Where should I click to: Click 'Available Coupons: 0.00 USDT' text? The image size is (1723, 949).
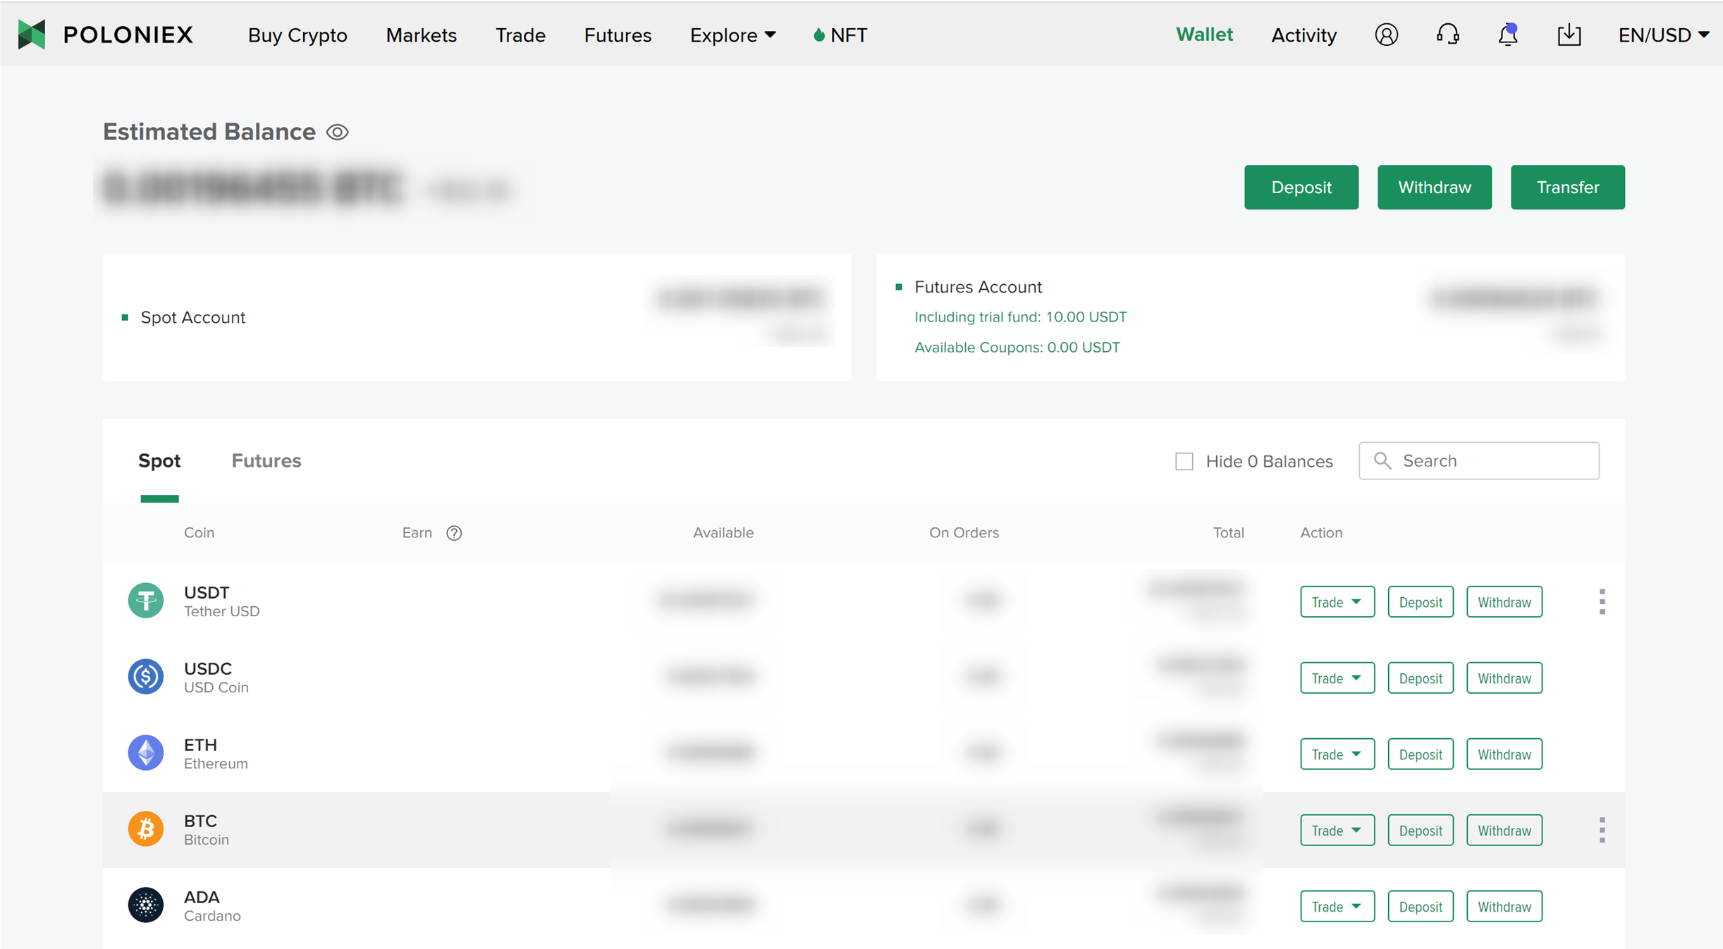1017,347
